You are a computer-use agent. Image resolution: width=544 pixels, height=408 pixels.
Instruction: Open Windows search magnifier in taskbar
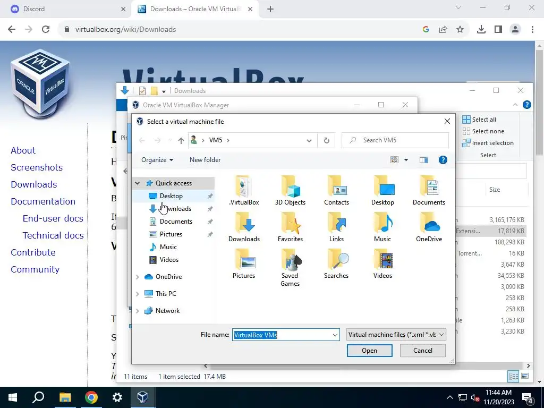pyautogui.click(x=38, y=397)
